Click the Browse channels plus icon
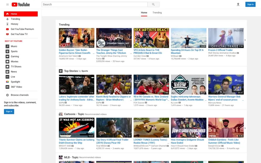This screenshot has height=163, width=261. tap(7, 95)
